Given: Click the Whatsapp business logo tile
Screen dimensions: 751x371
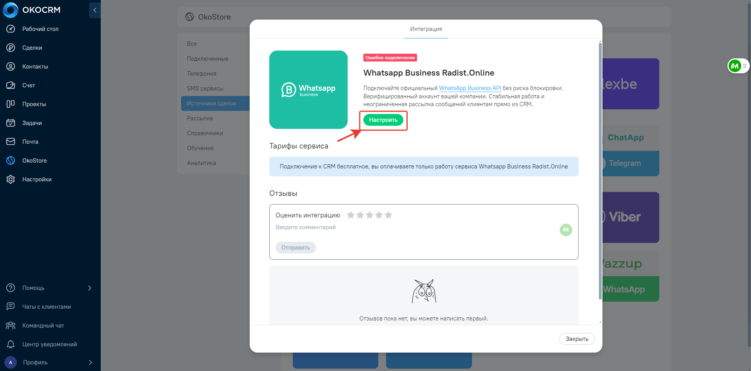Looking at the screenshot, I should 308,90.
